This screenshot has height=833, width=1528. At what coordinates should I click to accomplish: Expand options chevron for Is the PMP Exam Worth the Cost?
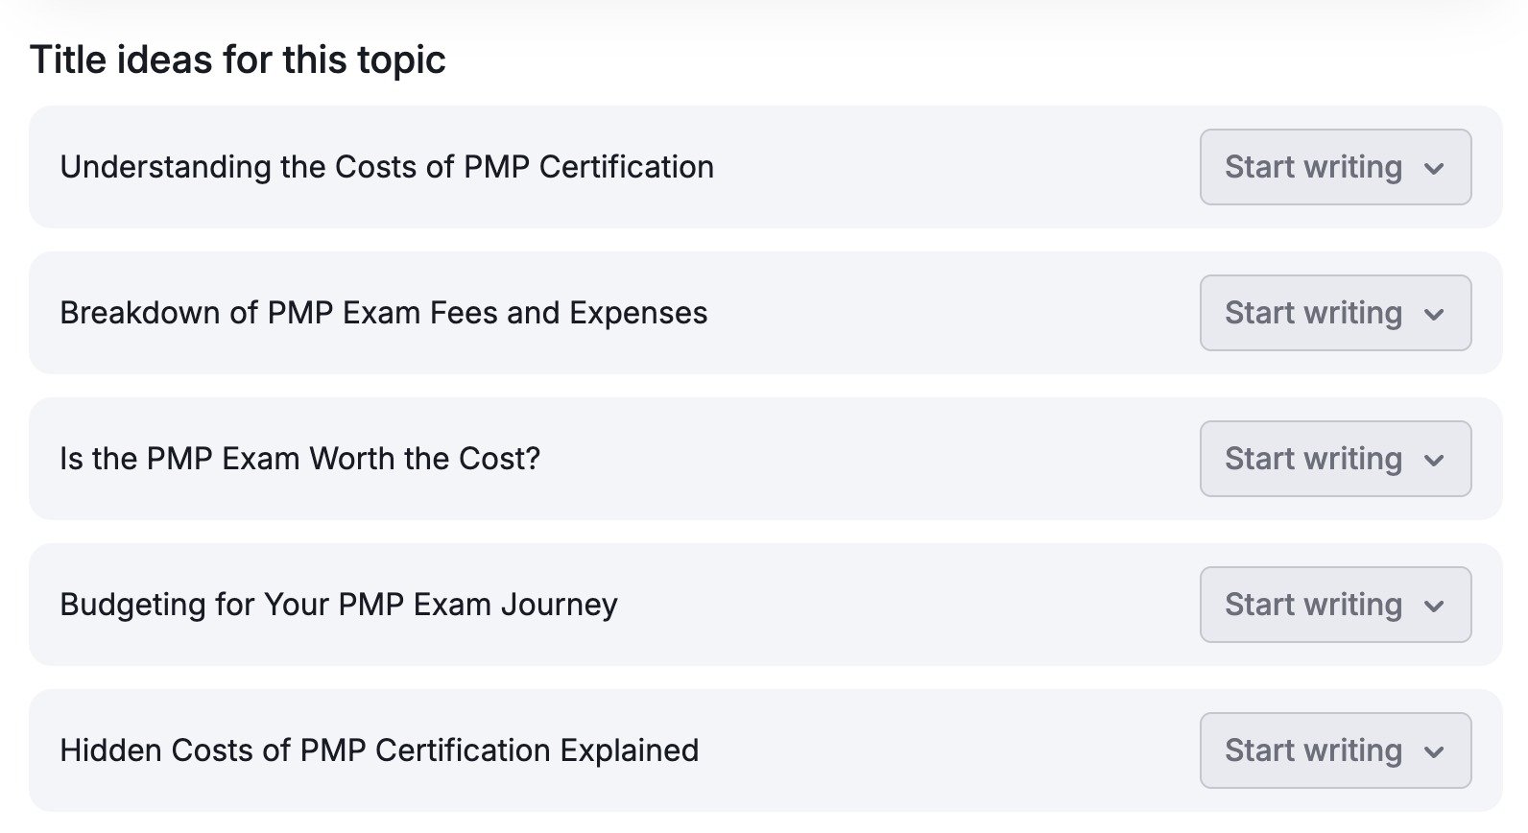coord(1435,459)
